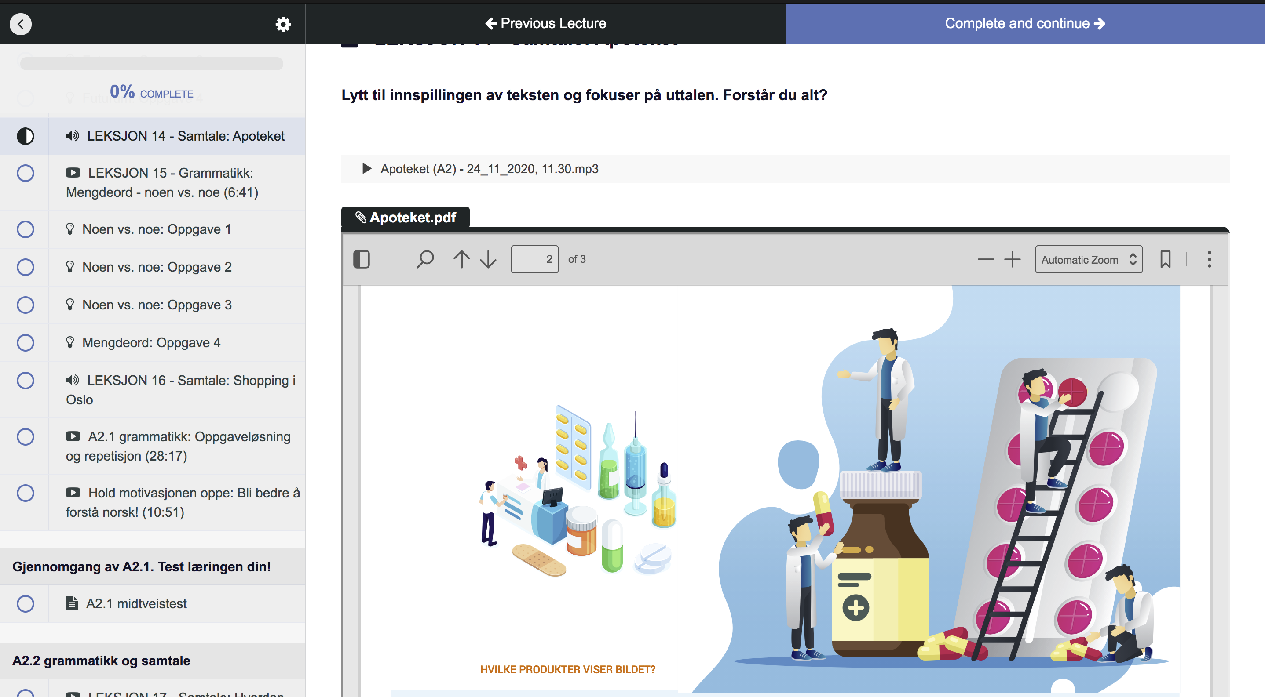1265x697 pixels.
Task: Click the lightbulb icon for Oppgave 1
Action: pyautogui.click(x=70, y=229)
